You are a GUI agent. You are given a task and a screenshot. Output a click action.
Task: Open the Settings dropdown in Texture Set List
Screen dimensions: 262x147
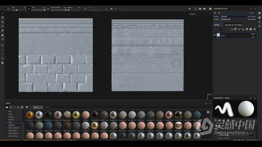pyautogui.click(x=252, y=13)
